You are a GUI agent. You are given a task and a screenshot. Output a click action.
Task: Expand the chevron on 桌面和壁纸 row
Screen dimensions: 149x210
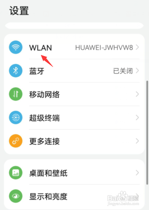[137, 173]
